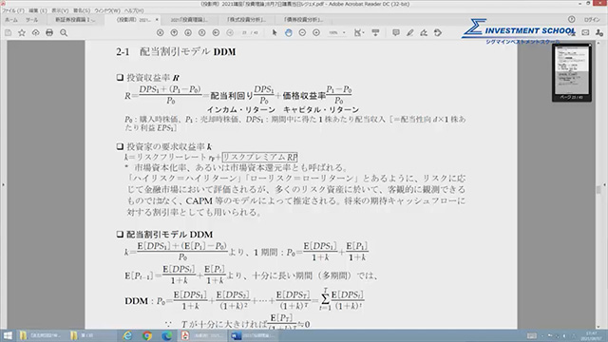Click the share with others person icon
608x342 pixels.
(599, 33)
